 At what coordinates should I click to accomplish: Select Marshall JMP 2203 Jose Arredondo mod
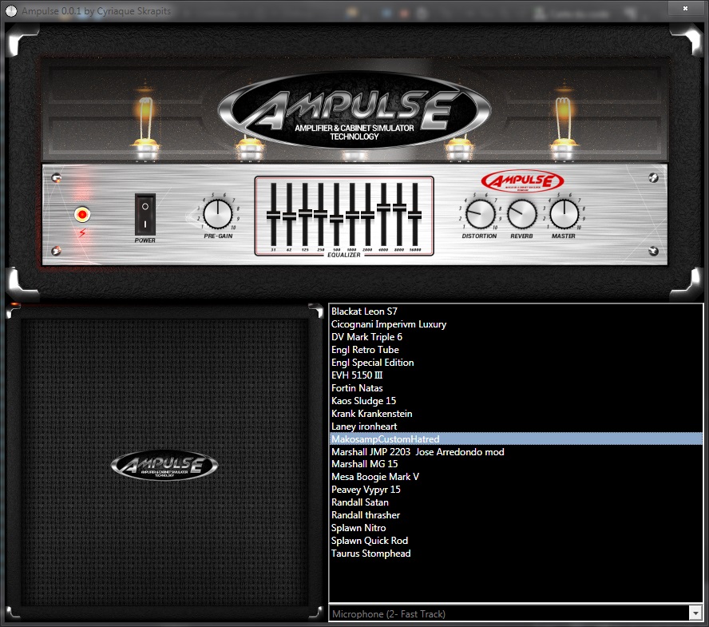[516, 451]
